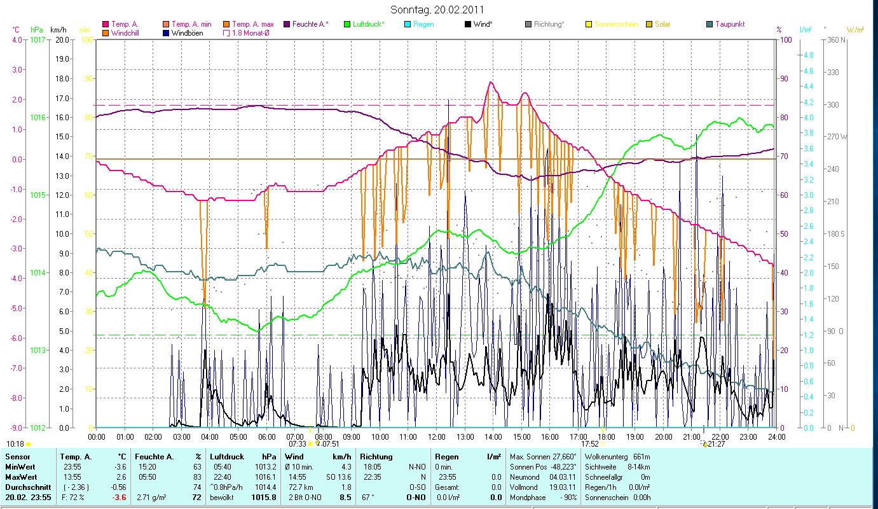Click the Luftdruck column header in table
Image resolution: width=878 pixels, height=509 pixels.
pos(227,456)
